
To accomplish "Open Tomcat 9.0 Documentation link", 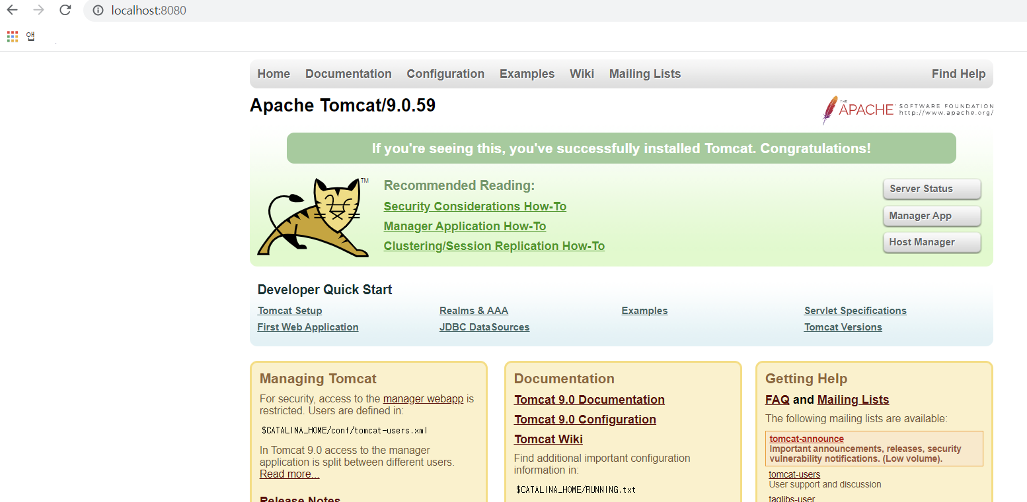I will click(x=590, y=400).
